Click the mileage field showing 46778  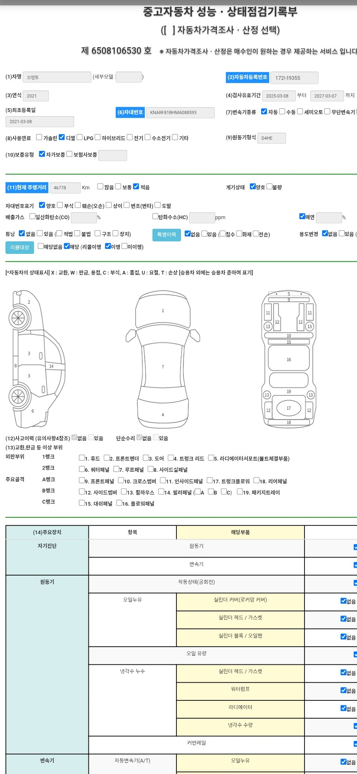click(x=65, y=188)
